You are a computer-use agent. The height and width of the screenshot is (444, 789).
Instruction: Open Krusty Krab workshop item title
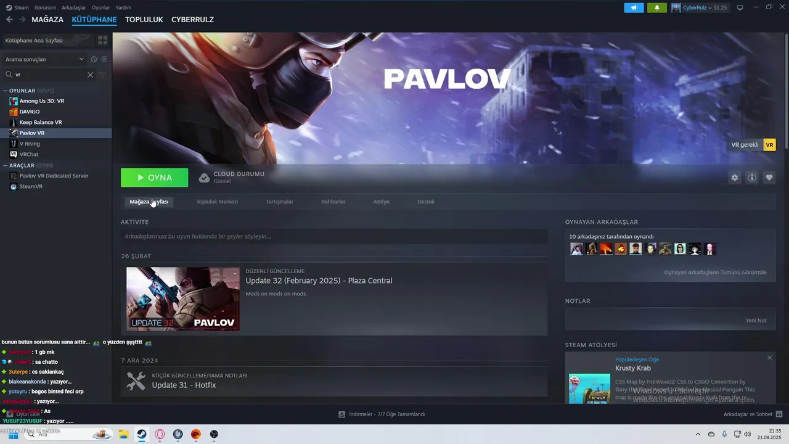(633, 368)
